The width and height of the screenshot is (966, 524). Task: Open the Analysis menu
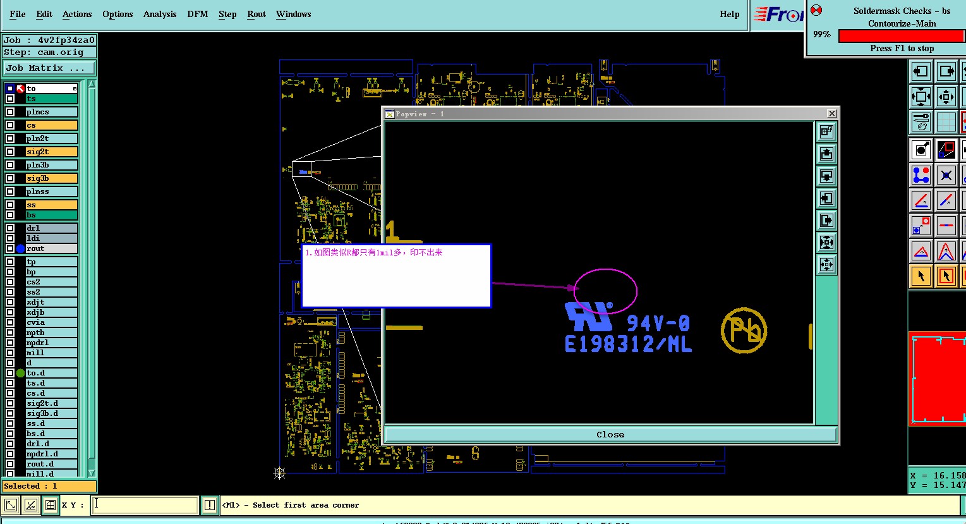click(x=160, y=14)
